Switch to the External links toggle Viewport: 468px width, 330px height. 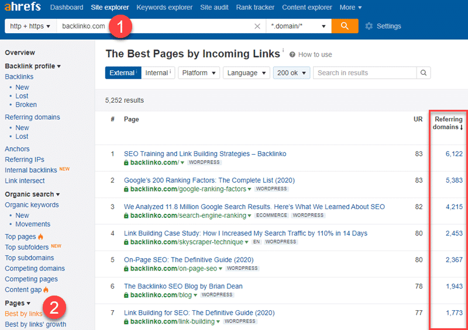pos(123,73)
